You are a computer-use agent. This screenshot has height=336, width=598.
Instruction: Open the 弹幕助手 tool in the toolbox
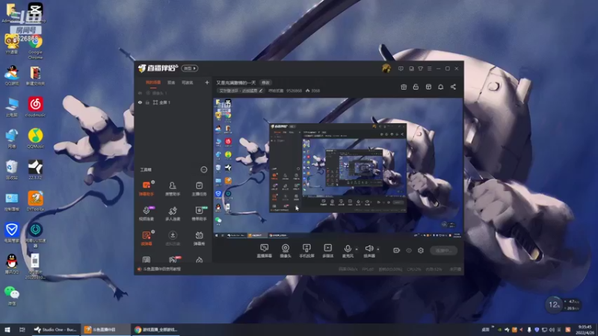coord(147,189)
